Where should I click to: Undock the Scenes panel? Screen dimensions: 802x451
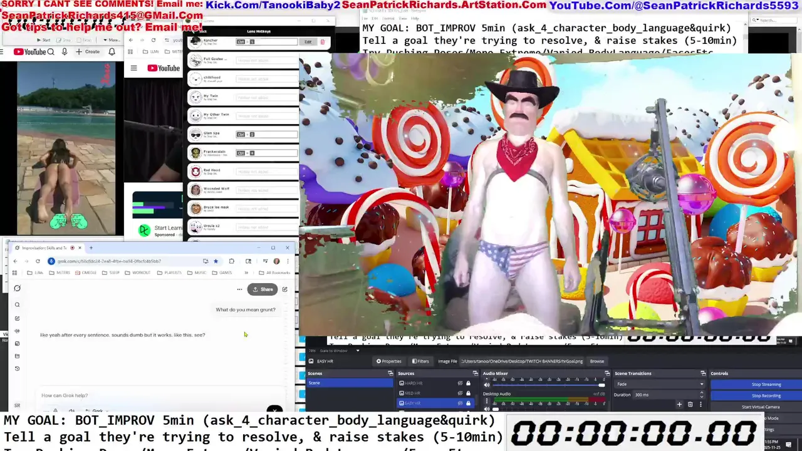pos(390,373)
